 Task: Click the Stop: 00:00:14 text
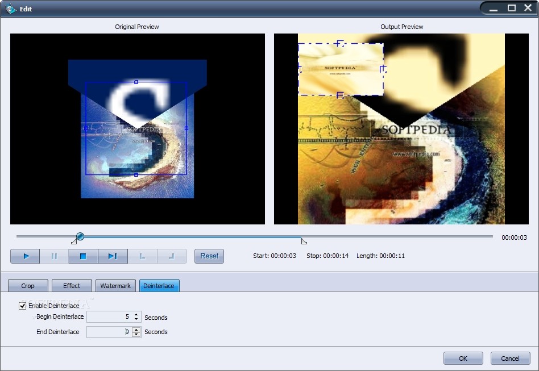point(327,256)
